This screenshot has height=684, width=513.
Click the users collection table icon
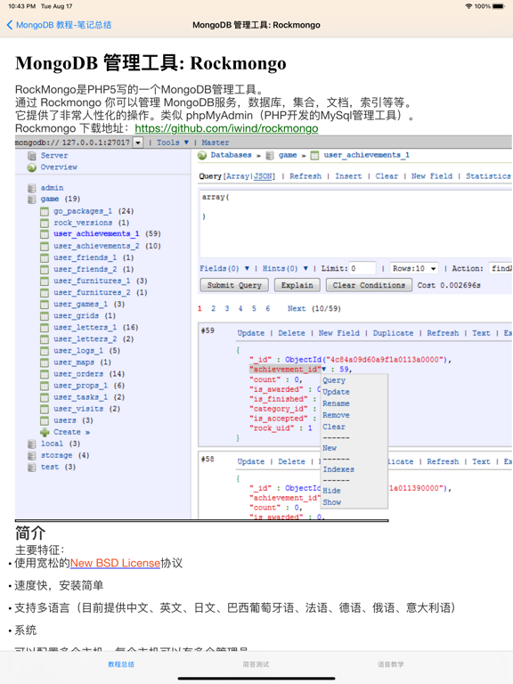(45, 420)
